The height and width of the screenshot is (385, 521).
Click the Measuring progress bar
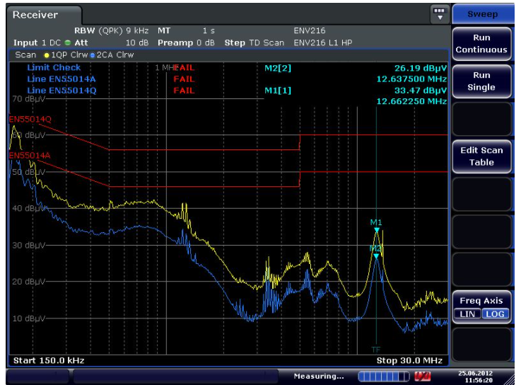384,377
